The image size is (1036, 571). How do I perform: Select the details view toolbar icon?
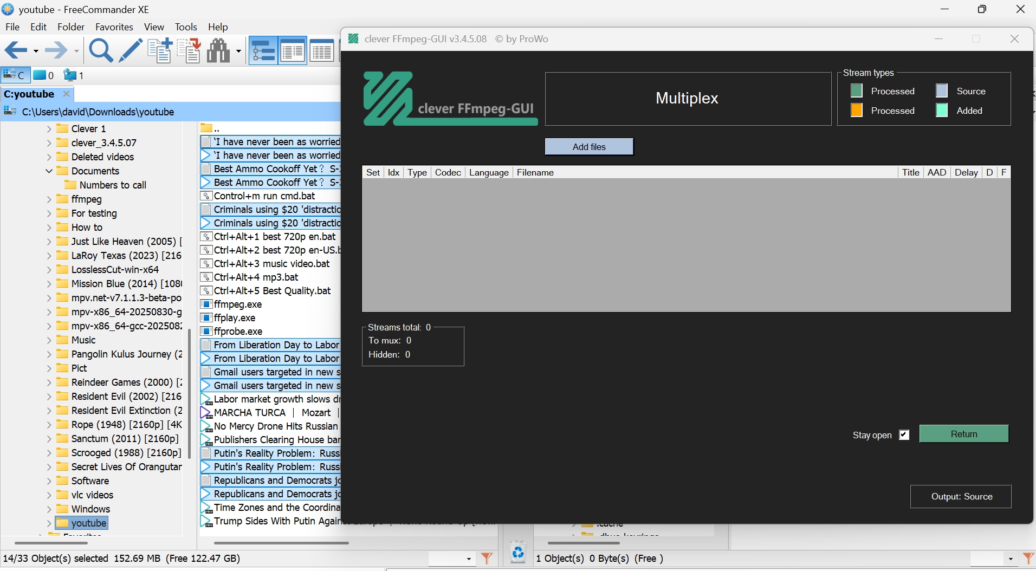[x=322, y=51]
